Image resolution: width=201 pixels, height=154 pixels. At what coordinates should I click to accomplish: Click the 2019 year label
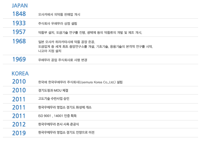(x=19, y=133)
